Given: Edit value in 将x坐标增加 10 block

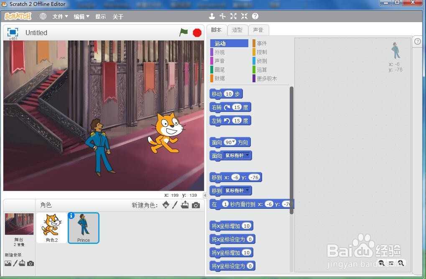Looking at the screenshot, I should (247, 226).
